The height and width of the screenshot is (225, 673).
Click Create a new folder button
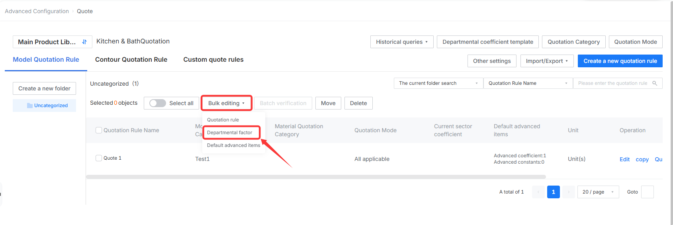pyautogui.click(x=44, y=88)
